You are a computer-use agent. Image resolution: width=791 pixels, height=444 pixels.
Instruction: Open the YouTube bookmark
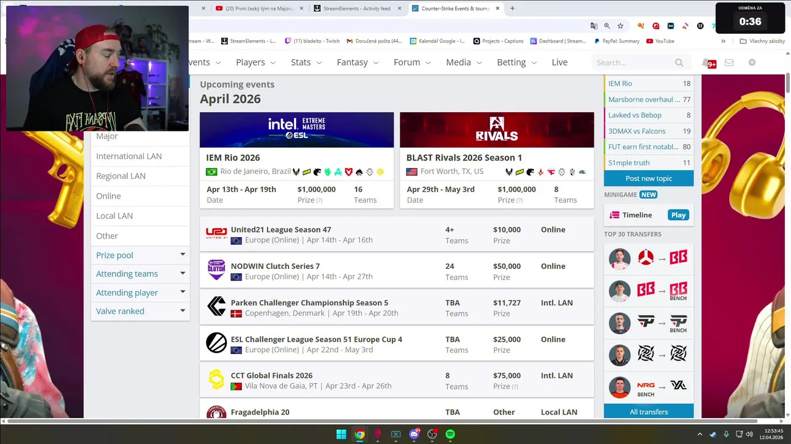click(660, 41)
